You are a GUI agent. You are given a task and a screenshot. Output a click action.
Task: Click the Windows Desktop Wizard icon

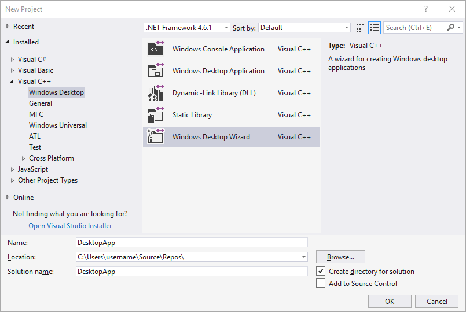pyautogui.click(x=156, y=137)
